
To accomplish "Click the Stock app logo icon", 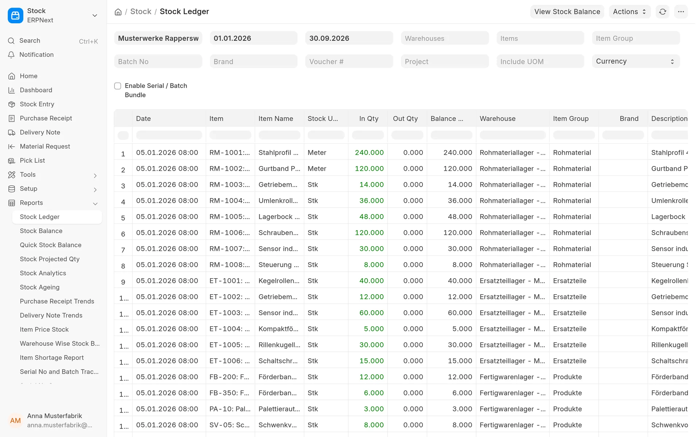I will point(15,15).
